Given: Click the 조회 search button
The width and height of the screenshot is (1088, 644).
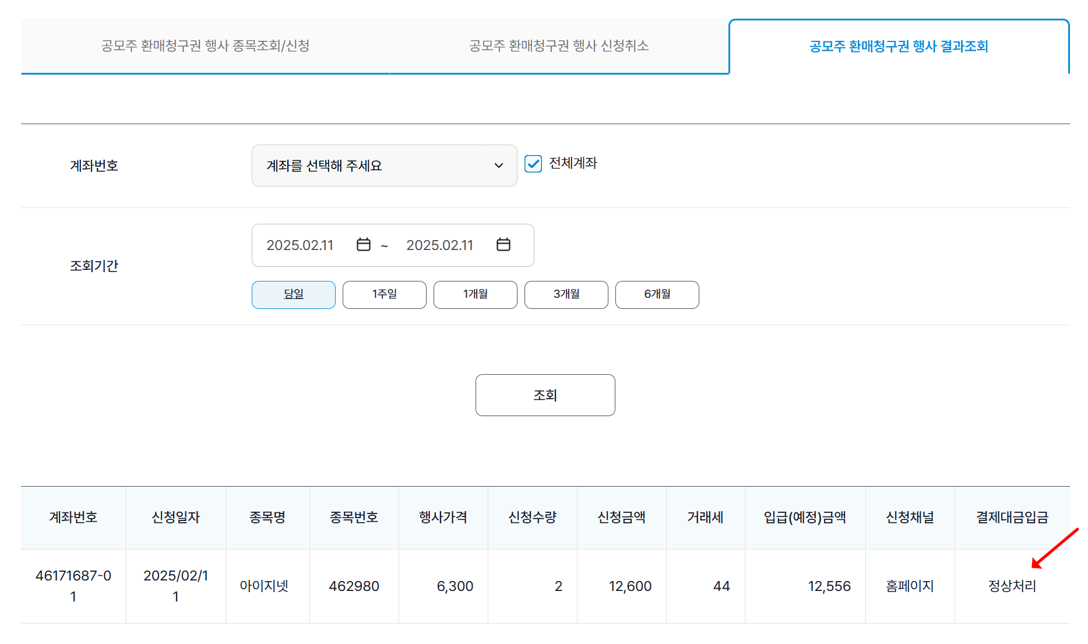Looking at the screenshot, I should 545,395.
